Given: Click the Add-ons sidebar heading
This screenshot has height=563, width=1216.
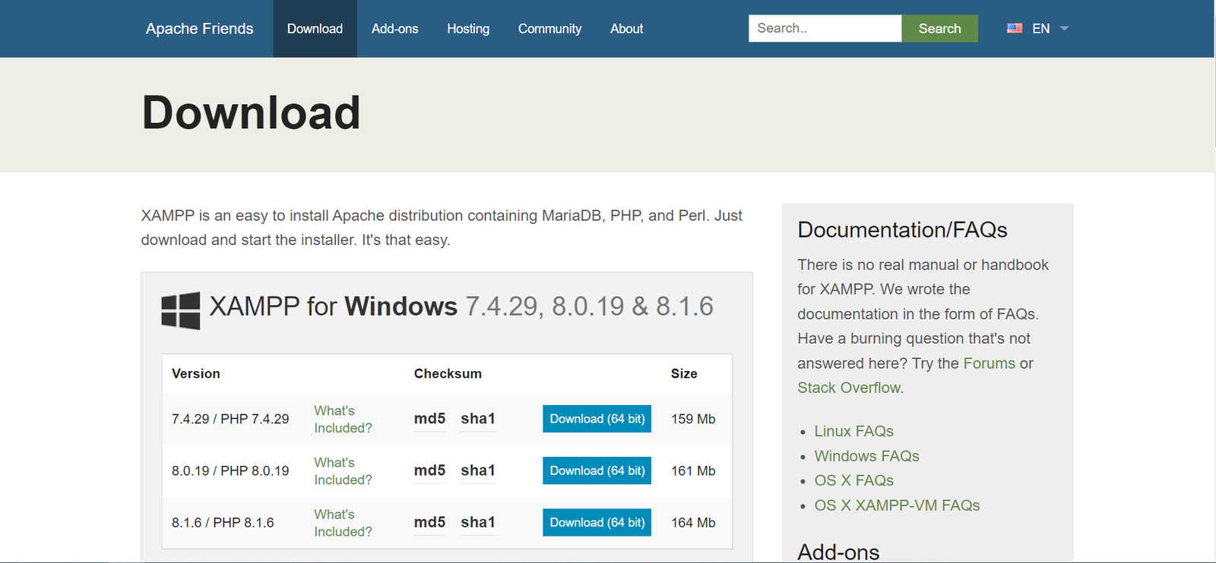Looking at the screenshot, I should 838,552.
